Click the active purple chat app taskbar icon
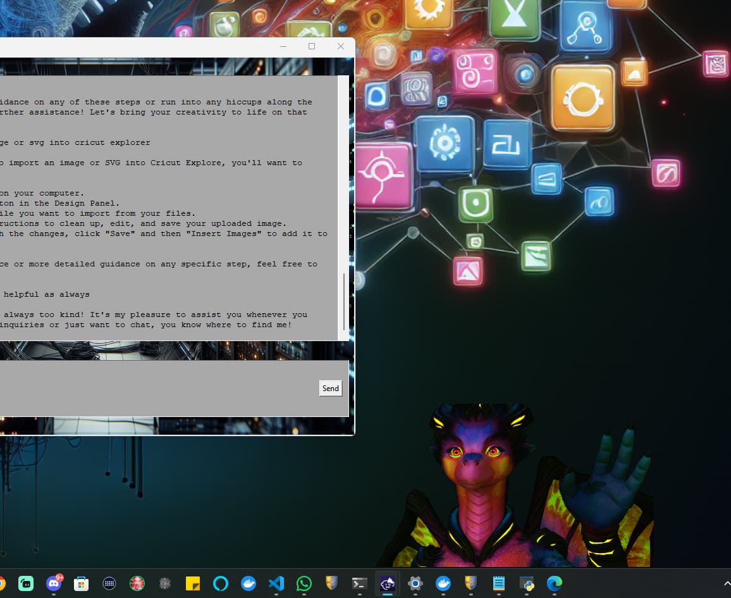The width and height of the screenshot is (731, 598). click(388, 583)
